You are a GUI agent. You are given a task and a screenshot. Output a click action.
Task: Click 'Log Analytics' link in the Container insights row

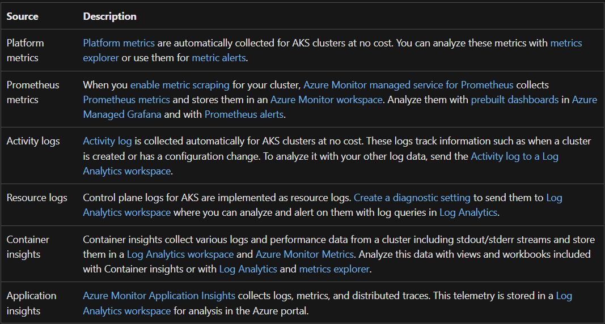tap(248, 269)
